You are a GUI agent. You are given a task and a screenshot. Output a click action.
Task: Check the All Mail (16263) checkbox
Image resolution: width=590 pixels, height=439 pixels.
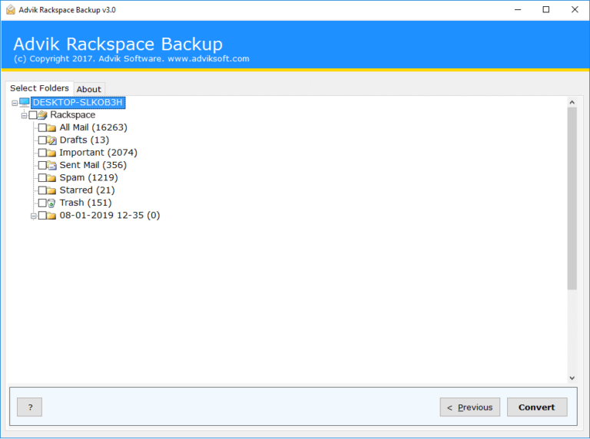point(42,128)
